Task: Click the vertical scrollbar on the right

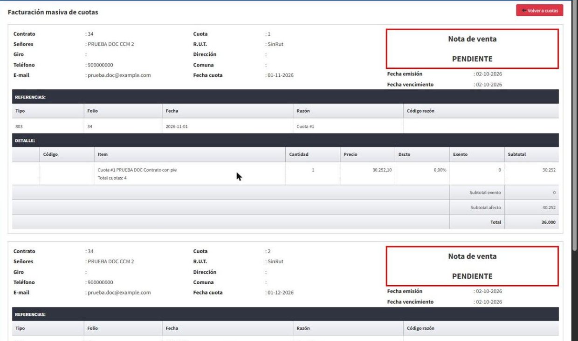Action: coord(574,126)
